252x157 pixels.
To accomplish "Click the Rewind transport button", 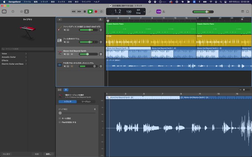I will 73,11.
